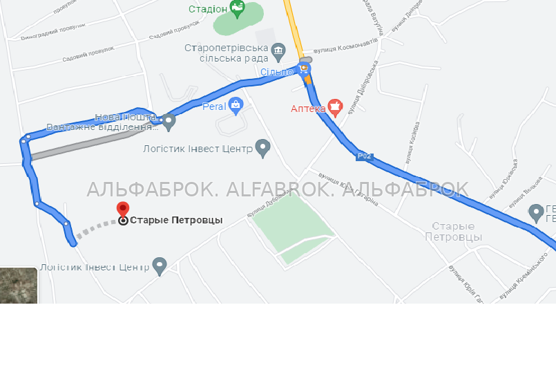Click the green park area below center

(x=292, y=228)
